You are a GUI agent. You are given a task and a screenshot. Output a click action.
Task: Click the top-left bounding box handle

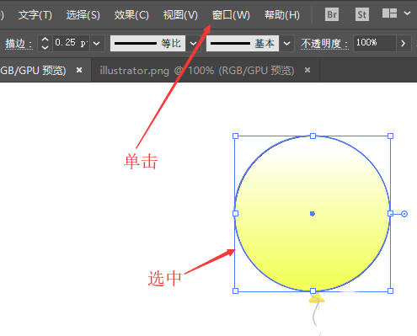[236, 136]
